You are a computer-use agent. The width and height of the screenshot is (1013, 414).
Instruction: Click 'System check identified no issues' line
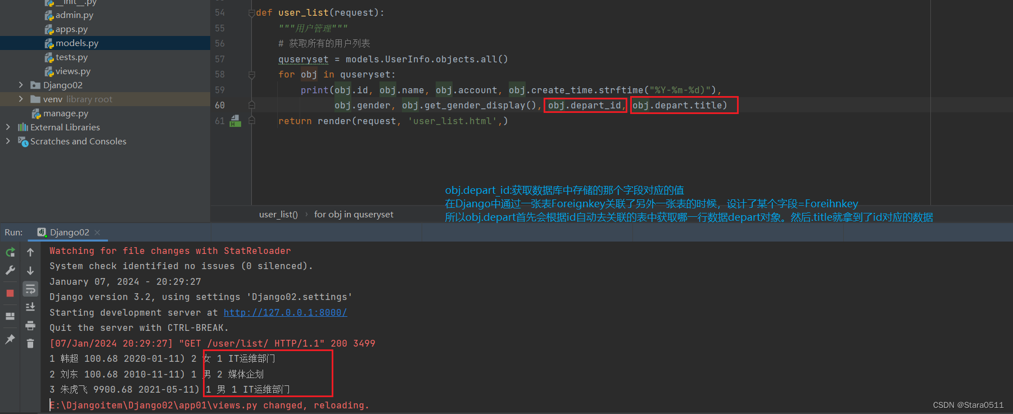181,266
